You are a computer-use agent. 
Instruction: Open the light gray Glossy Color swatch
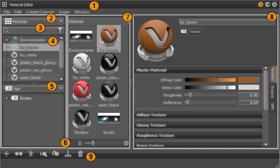tap(249, 87)
